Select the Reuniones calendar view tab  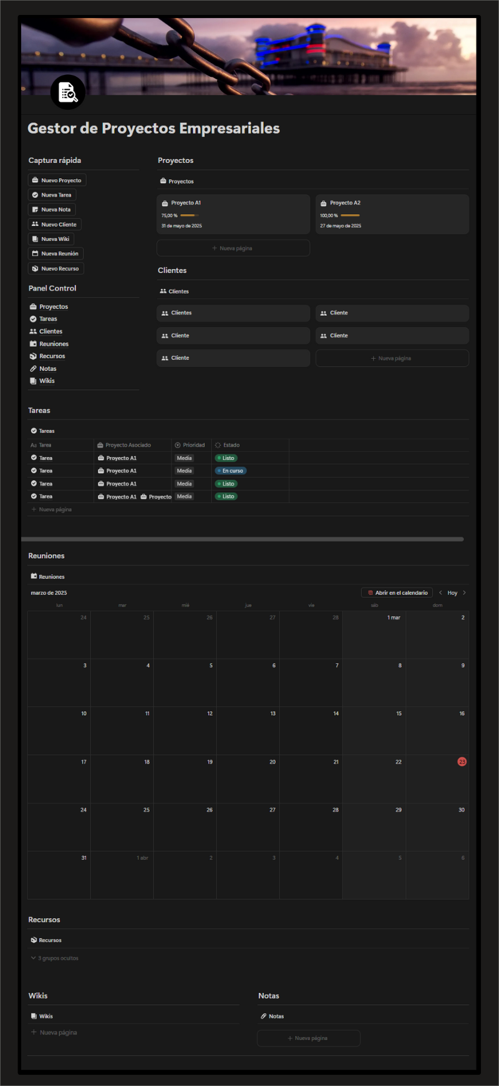coord(48,577)
